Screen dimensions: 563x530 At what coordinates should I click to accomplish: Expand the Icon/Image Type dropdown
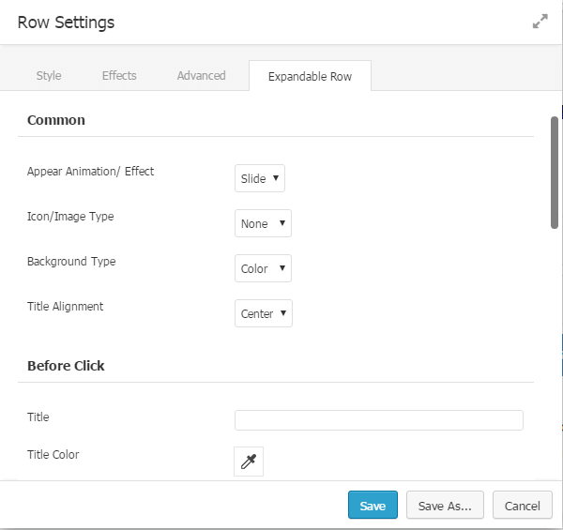coord(263,223)
